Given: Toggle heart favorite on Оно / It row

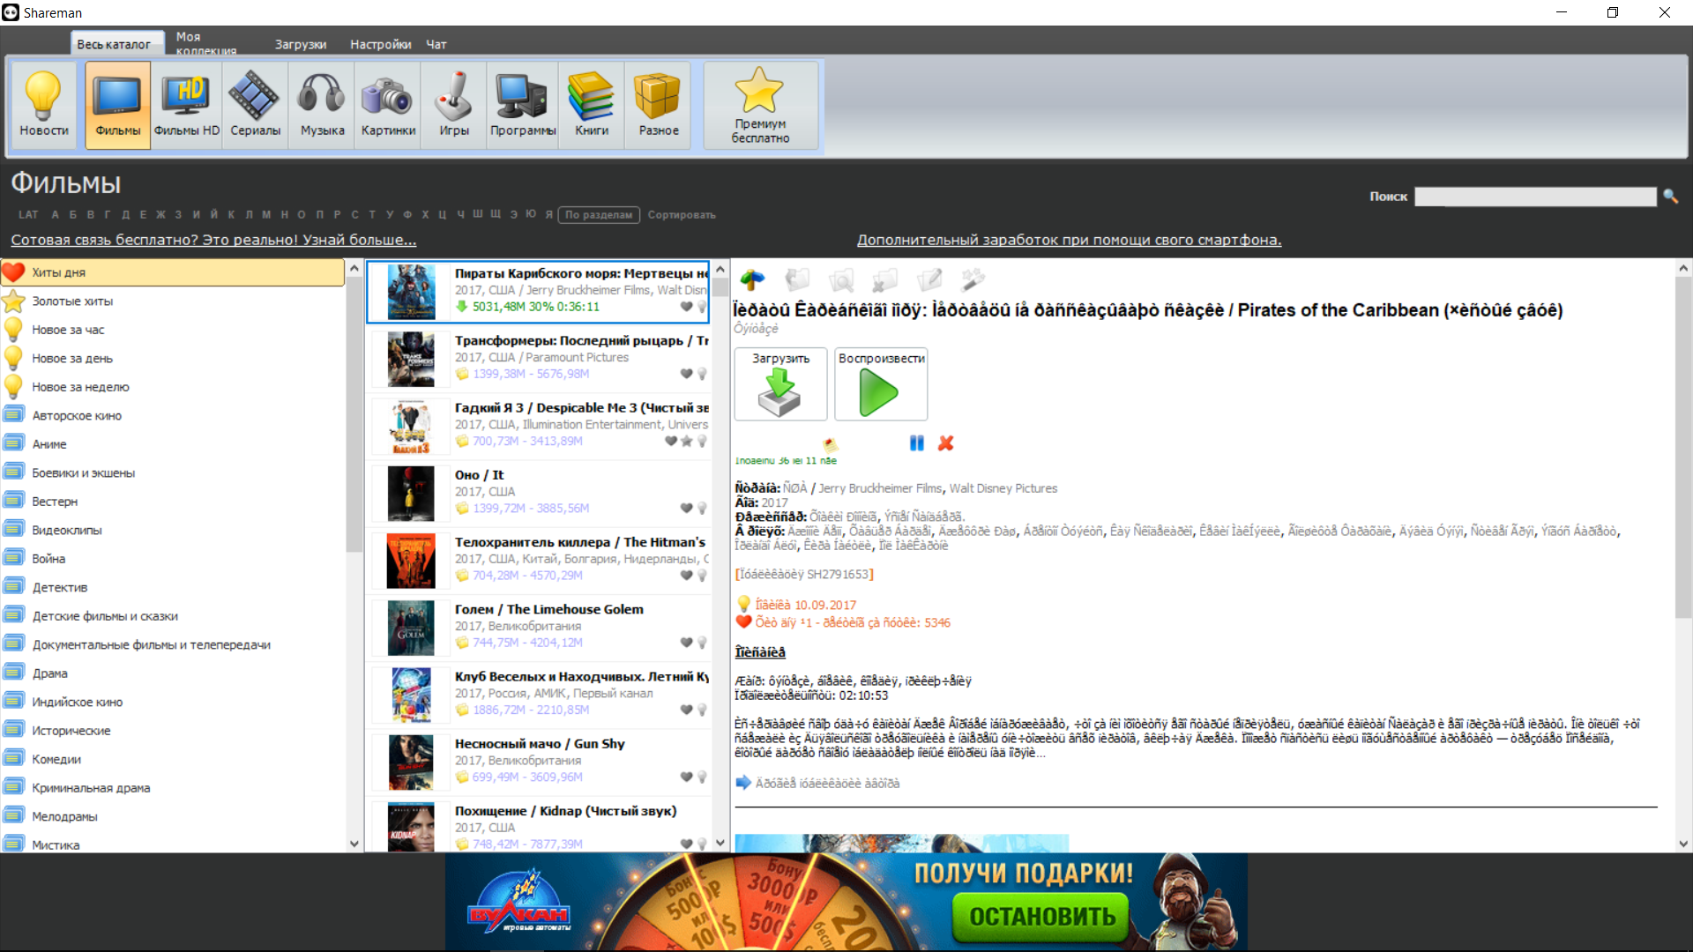Looking at the screenshot, I should (x=686, y=508).
